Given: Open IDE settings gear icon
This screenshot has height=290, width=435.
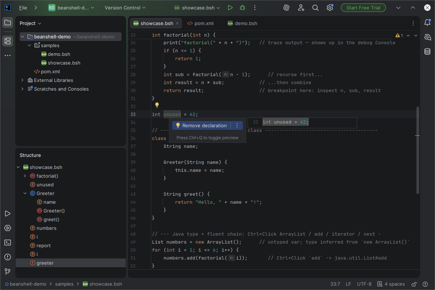Looking at the screenshot, I should [330, 8].
